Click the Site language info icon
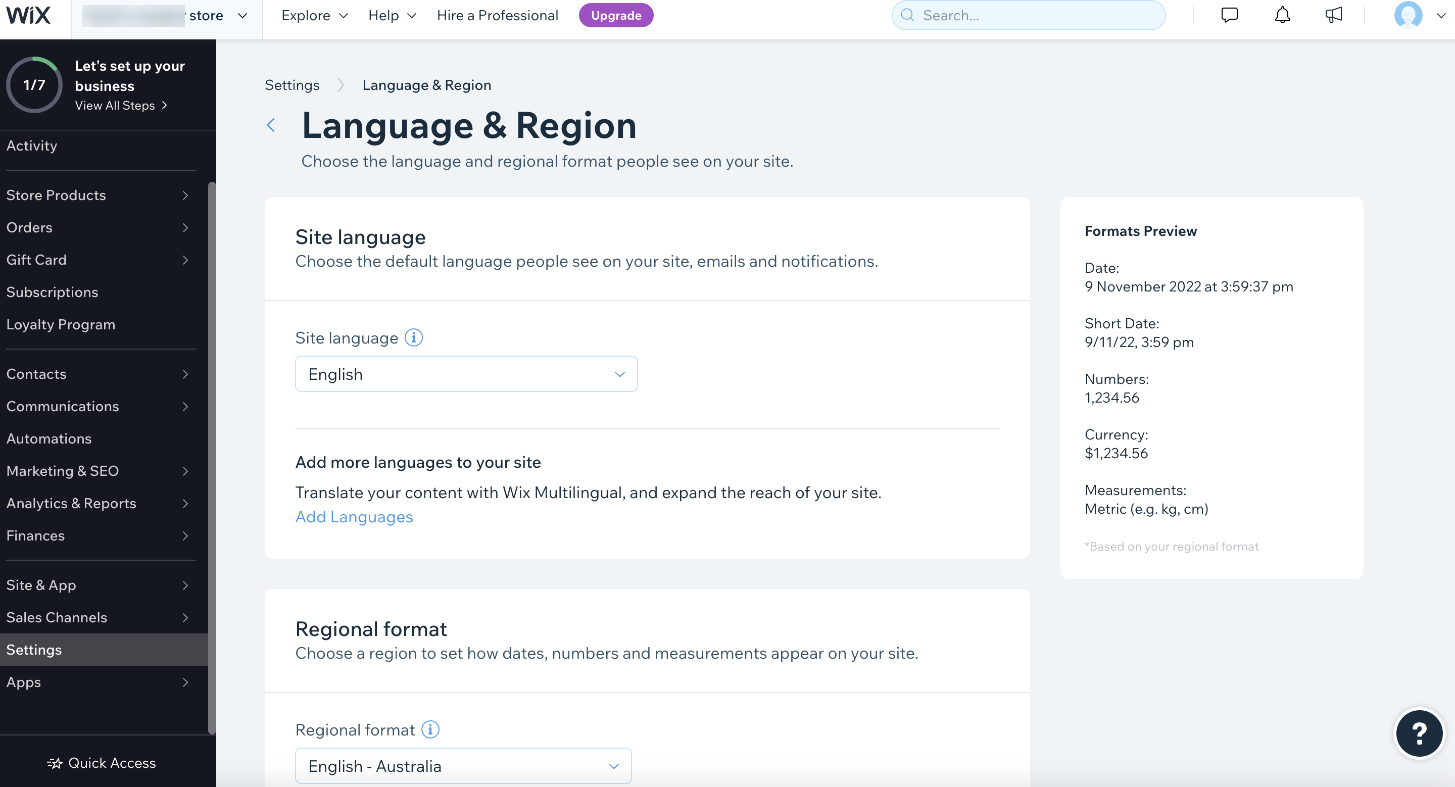1455x787 pixels. 413,337
